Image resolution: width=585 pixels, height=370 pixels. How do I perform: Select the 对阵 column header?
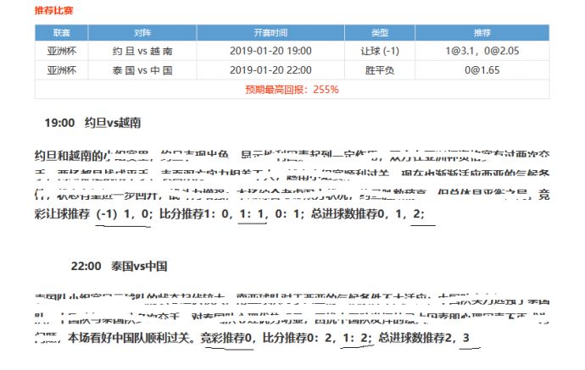(142, 33)
